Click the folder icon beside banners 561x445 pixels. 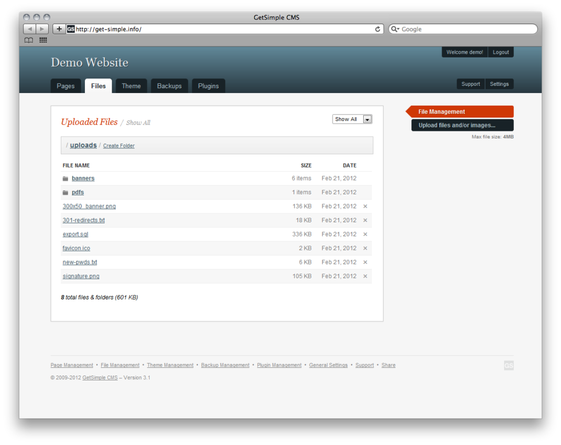tap(66, 178)
